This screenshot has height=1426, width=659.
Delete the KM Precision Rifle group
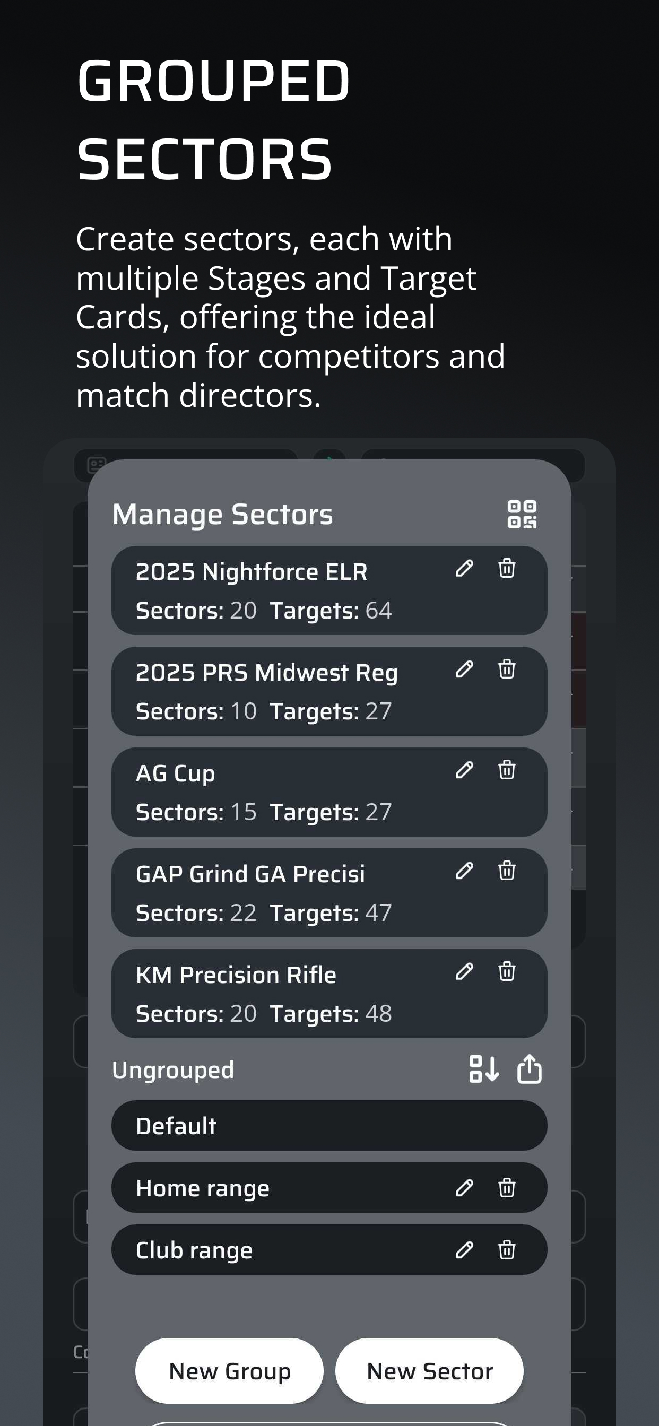click(507, 971)
